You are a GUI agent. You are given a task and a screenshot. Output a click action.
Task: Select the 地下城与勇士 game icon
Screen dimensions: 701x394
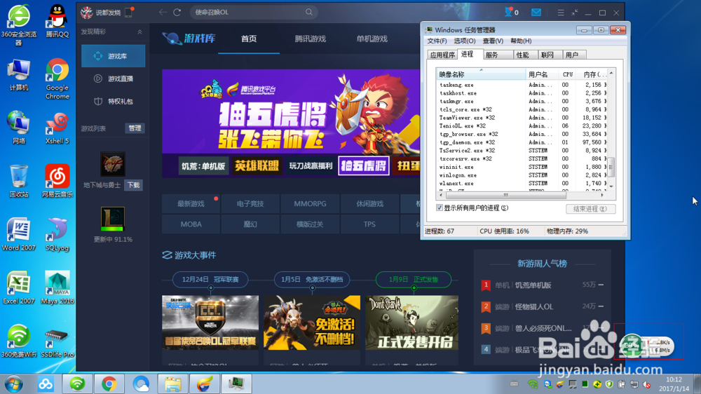112,164
